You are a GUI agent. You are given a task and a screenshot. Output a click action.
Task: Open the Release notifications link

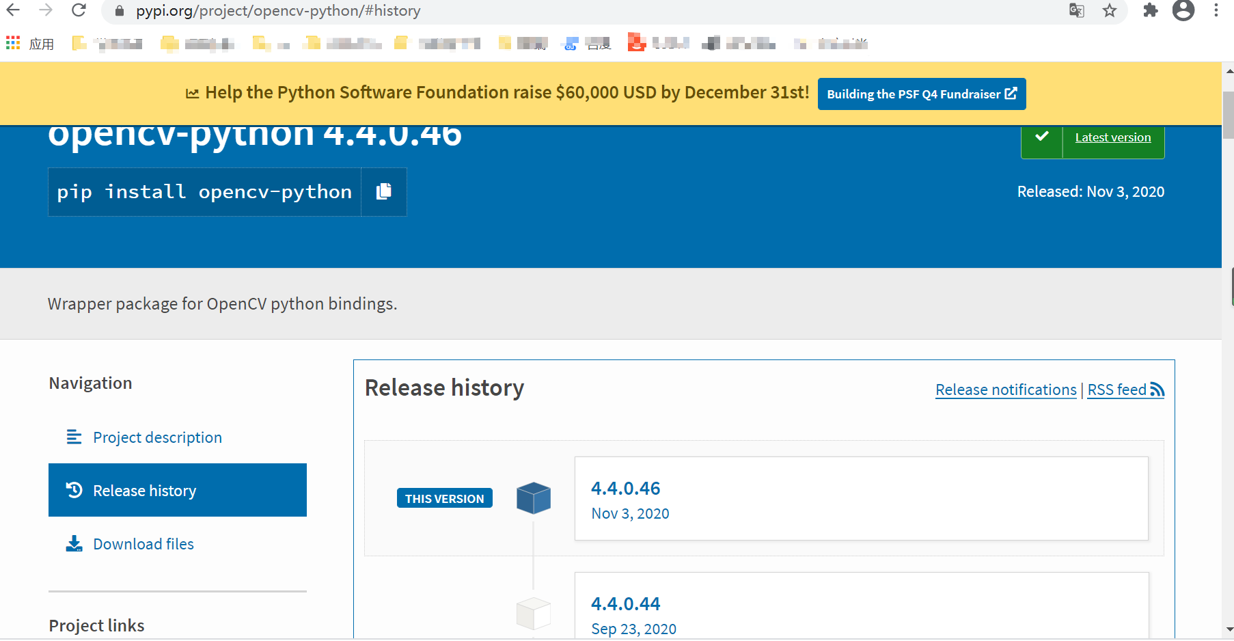1005,390
